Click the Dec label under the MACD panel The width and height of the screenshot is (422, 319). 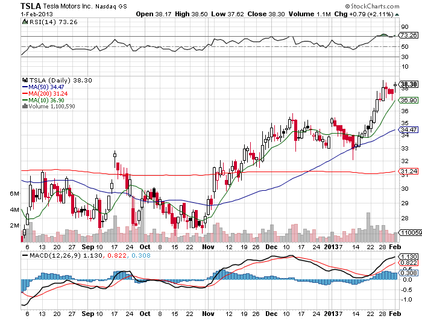point(271,314)
